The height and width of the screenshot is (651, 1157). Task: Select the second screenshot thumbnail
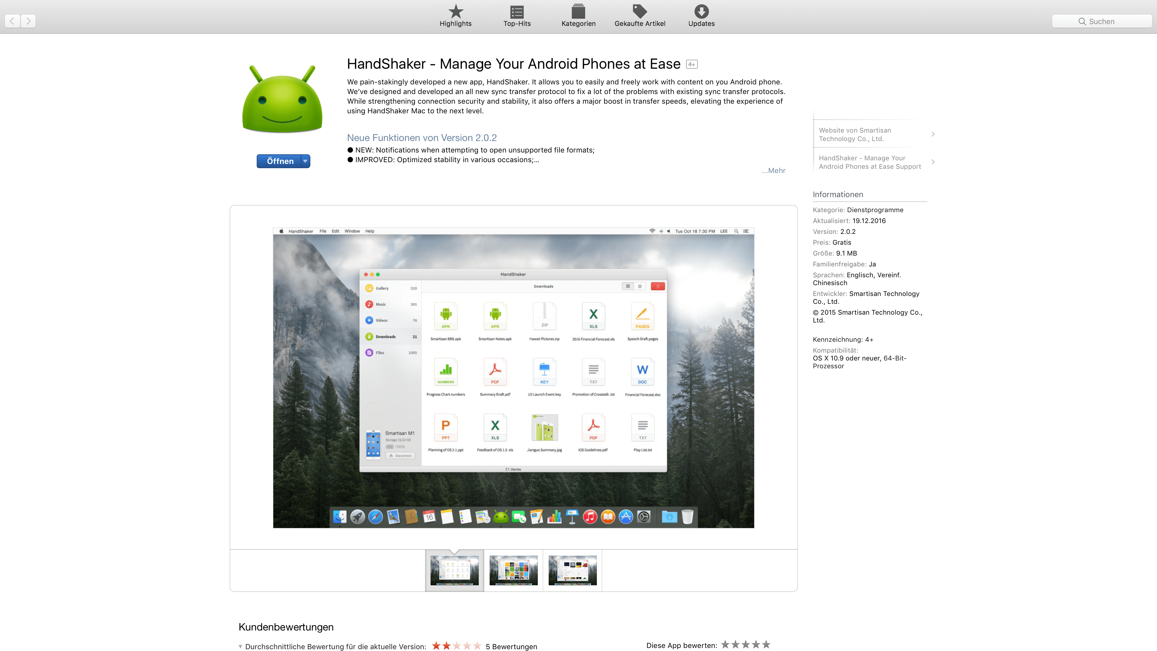click(513, 570)
